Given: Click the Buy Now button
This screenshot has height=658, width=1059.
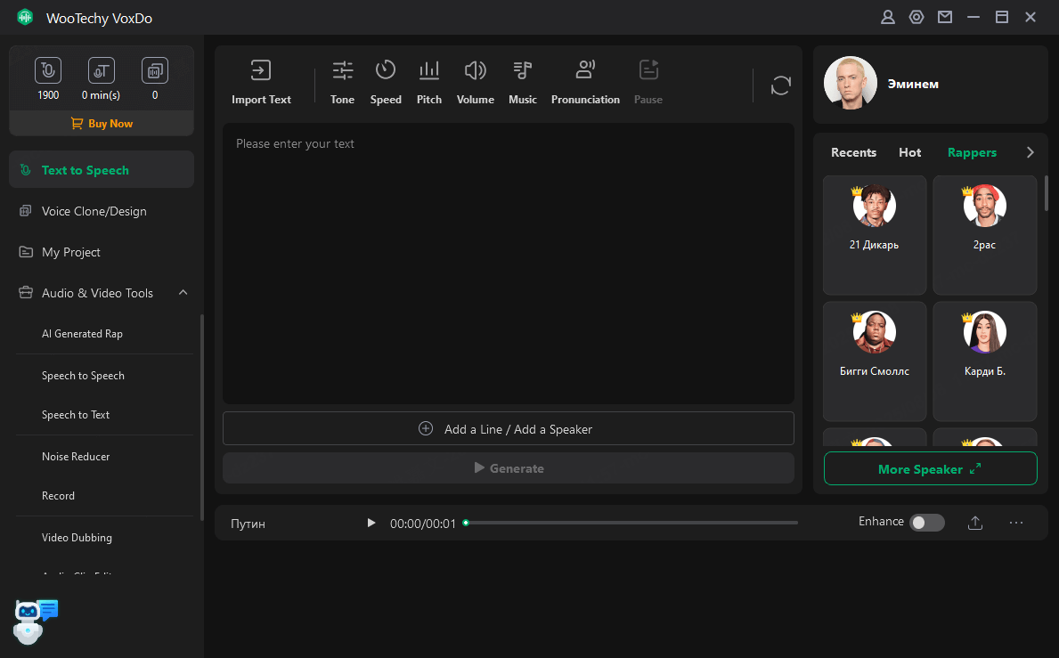Looking at the screenshot, I should point(102,124).
